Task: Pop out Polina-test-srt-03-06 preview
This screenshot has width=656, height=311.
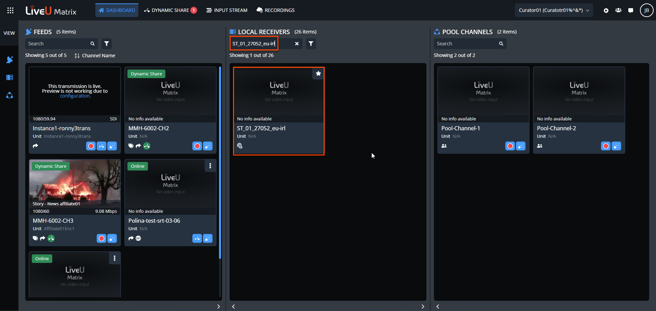Action: tap(208, 238)
